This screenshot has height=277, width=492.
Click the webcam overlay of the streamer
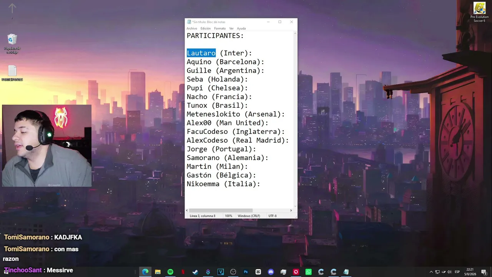pos(47,146)
